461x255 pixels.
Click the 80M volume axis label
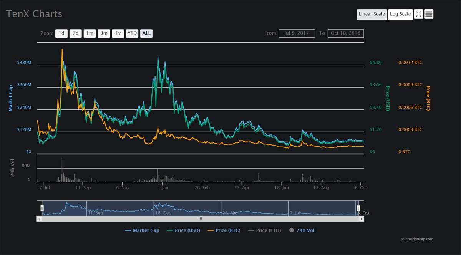[26, 166]
